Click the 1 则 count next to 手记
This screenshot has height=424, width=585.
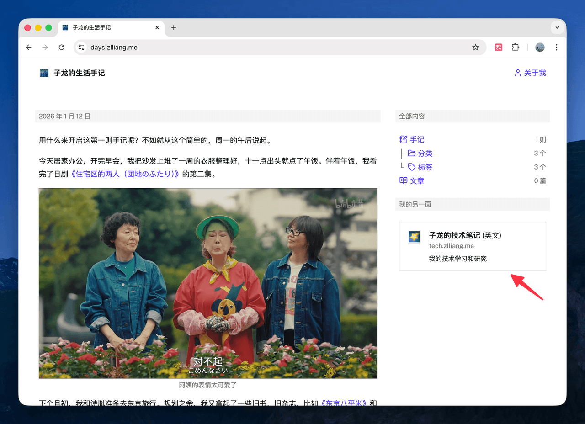[x=541, y=140]
